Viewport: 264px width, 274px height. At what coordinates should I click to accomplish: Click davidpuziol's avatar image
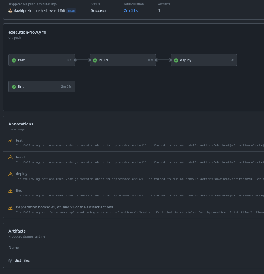(x=10, y=11)
